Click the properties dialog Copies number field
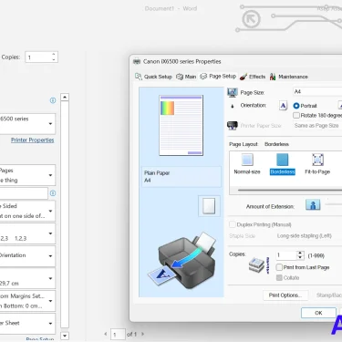 tap(286, 255)
